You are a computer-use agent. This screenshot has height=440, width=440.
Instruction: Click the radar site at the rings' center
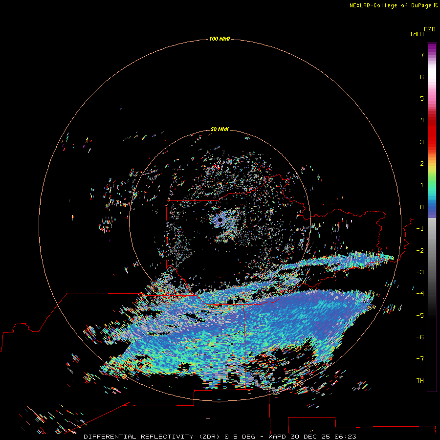[x=220, y=220]
